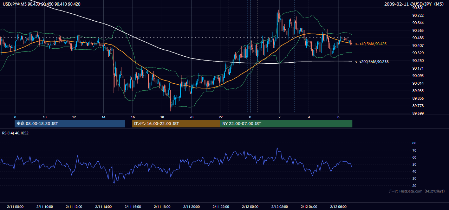This screenshot has width=449, height=210.
Task: Click hour label 14 under the price chart
Action: [103, 117]
